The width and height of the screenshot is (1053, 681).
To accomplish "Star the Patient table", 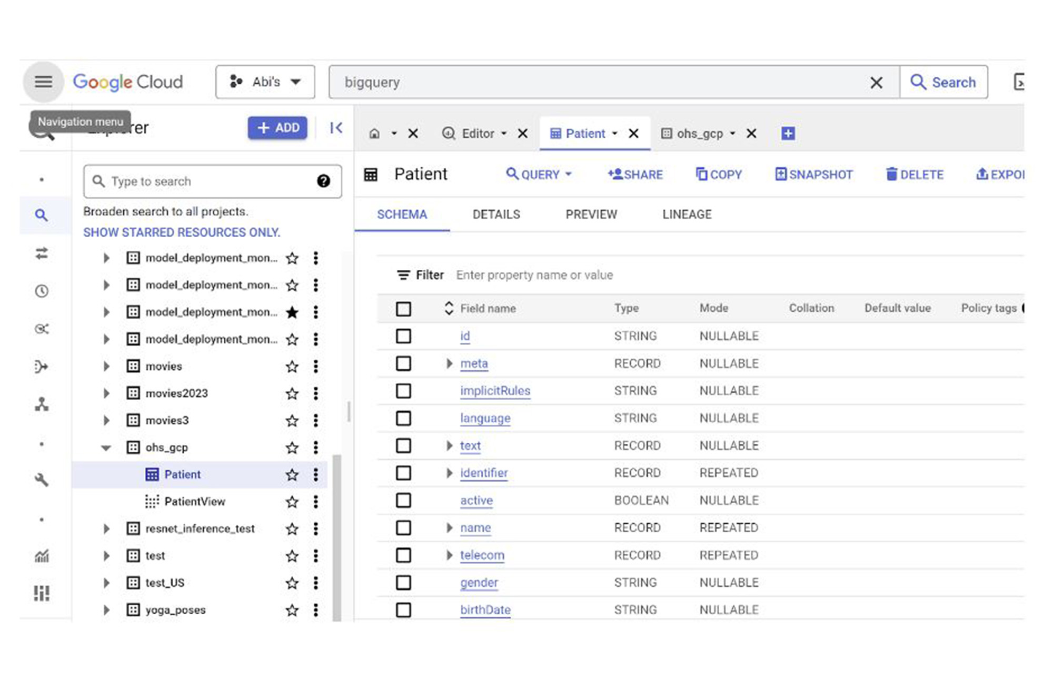I will 292,475.
